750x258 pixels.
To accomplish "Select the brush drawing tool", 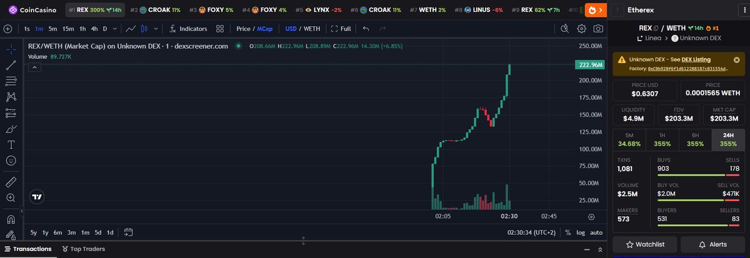I will 11,129.
